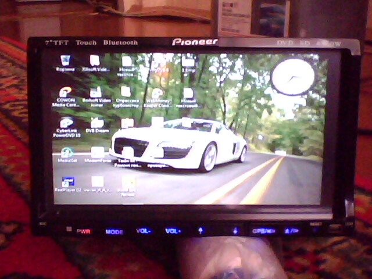Click the analog clock desktop gadget
Screen dimensions: 372x279
292,77
